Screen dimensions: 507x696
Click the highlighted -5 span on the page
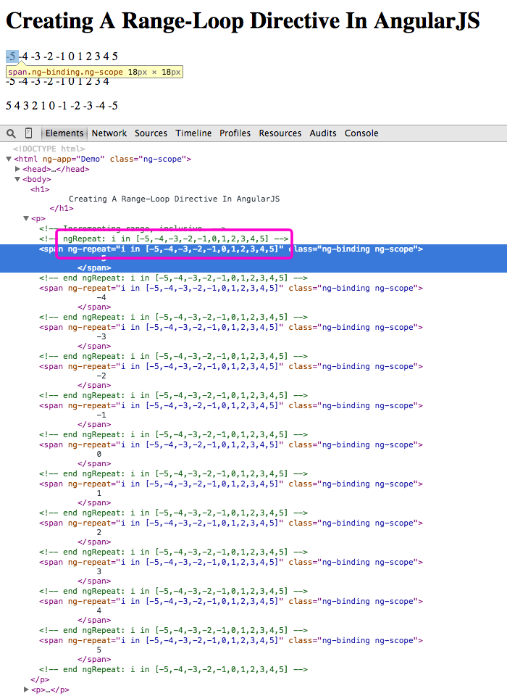(x=12, y=57)
